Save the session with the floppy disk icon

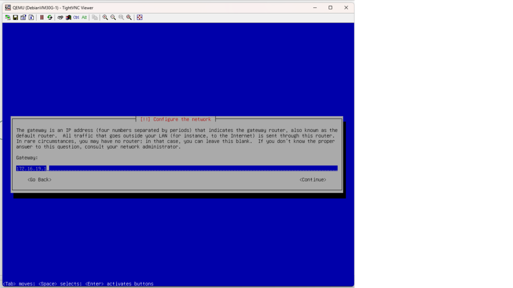[x=16, y=17]
